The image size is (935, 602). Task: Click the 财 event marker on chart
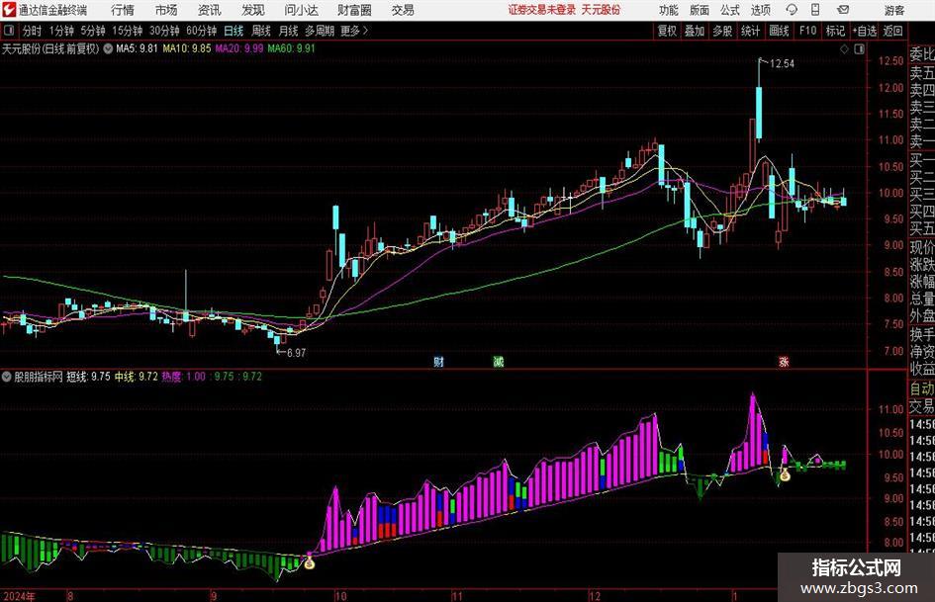pos(438,362)
